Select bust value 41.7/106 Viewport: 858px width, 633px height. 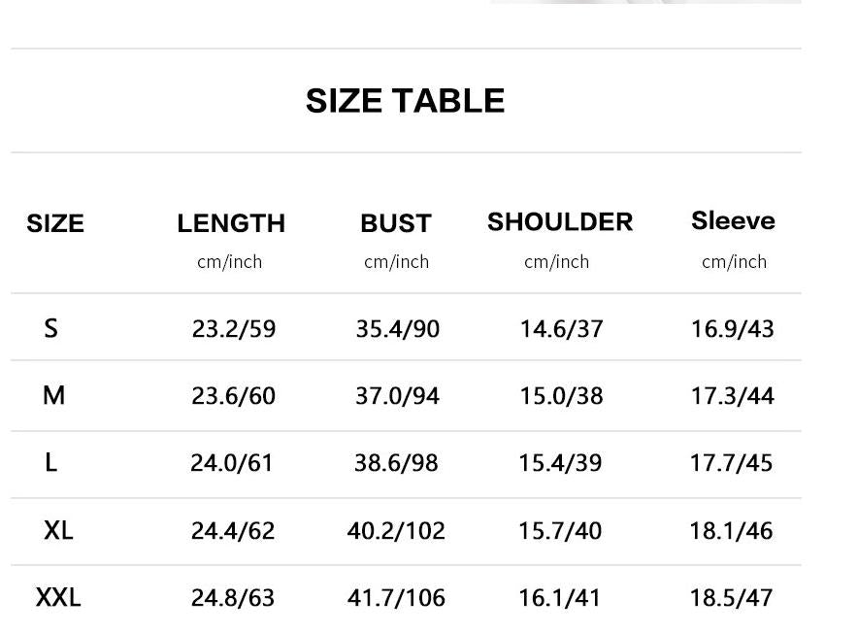pyautogui.click(x=396, y=597)
